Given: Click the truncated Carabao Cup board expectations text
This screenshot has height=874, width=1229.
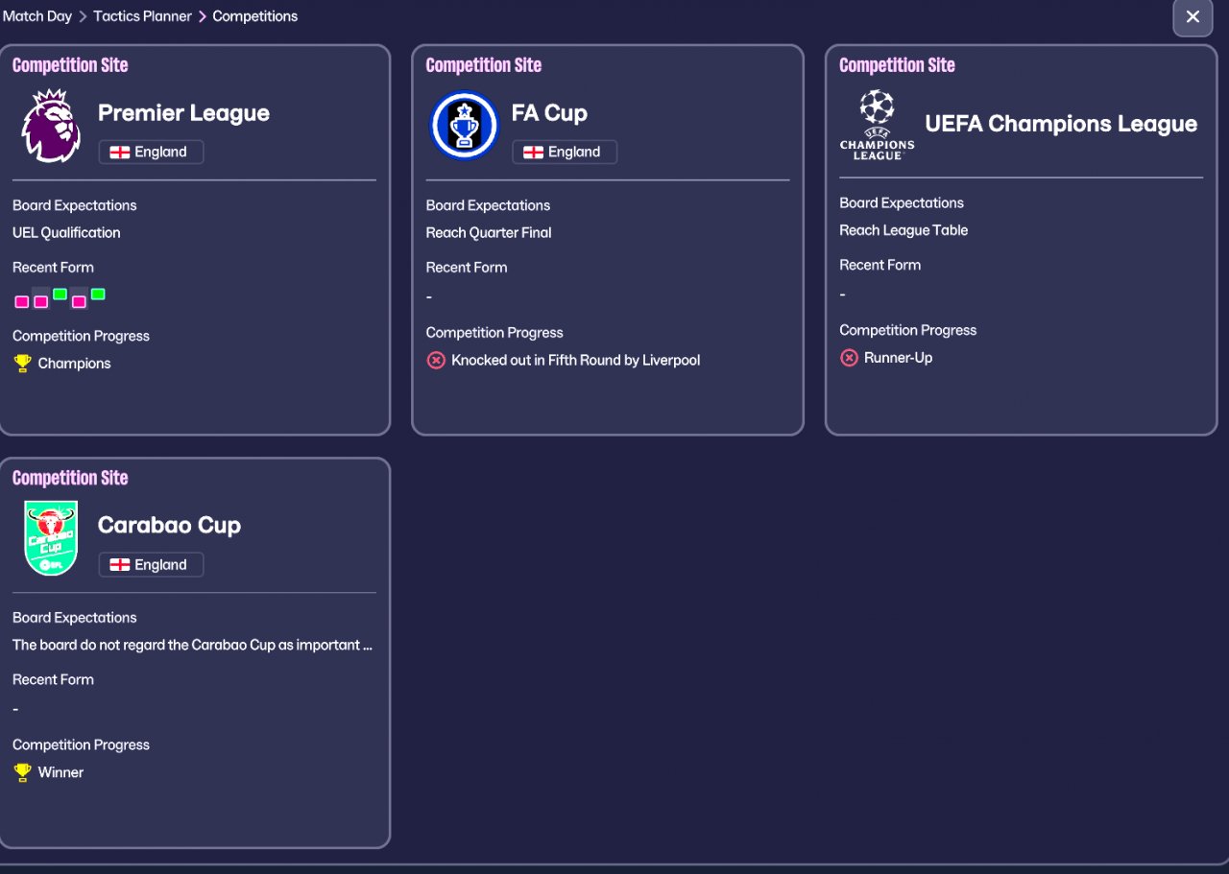Looking at the screenshot, I should [x=192, y=645].
